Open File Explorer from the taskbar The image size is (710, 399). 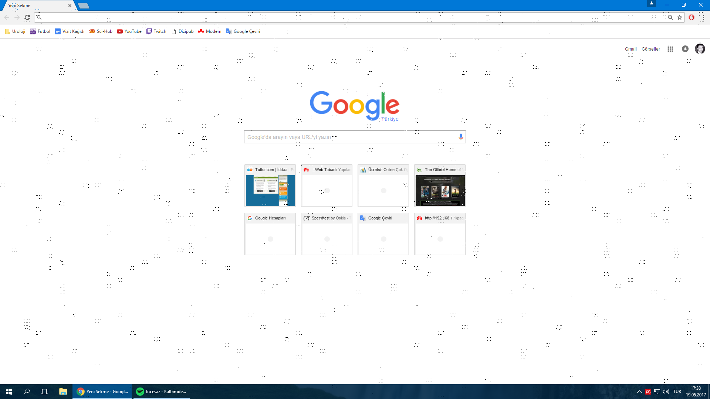[63, 392]
